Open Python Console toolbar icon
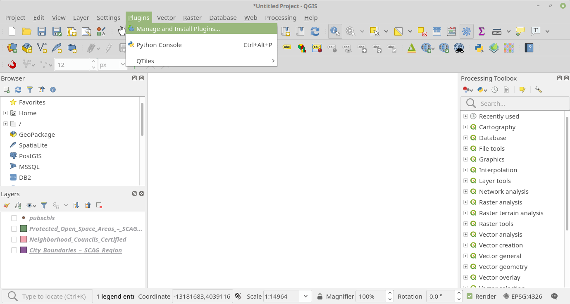Screen dimensions: 570x304 [479, 48]
